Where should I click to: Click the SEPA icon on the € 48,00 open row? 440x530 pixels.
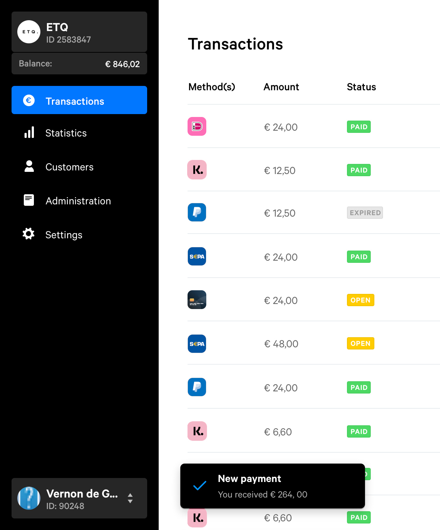(197, 343)
